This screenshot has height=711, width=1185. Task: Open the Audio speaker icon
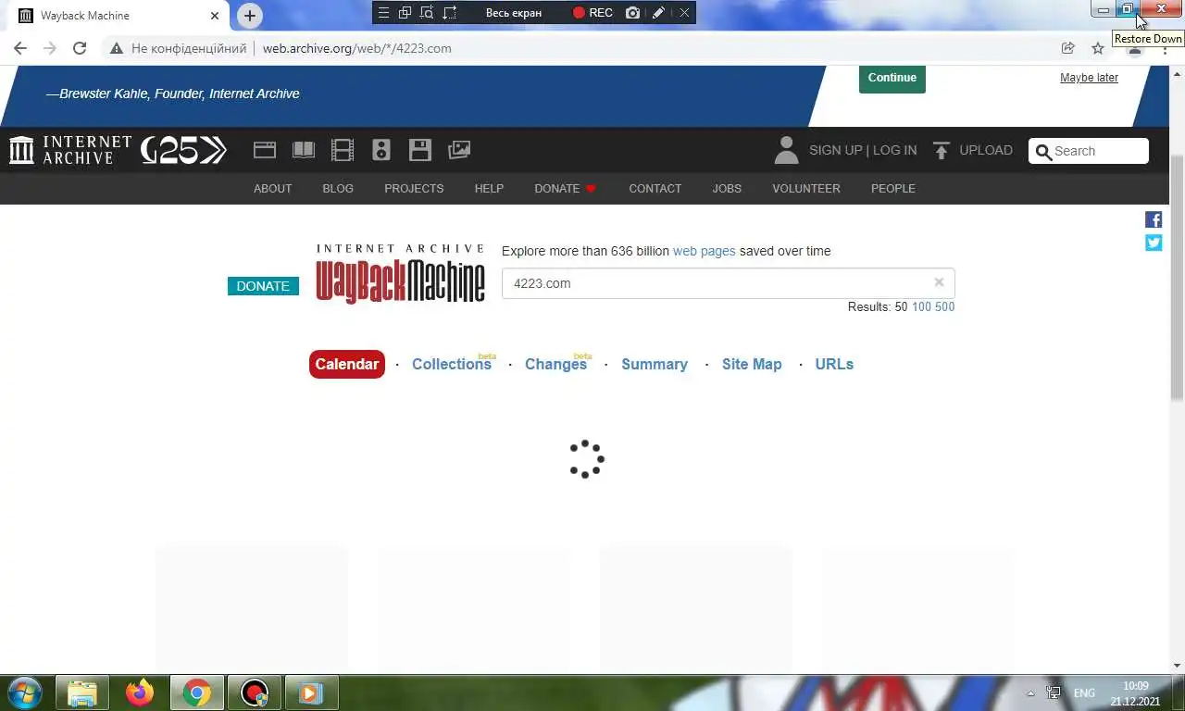(x=381, y=150)
